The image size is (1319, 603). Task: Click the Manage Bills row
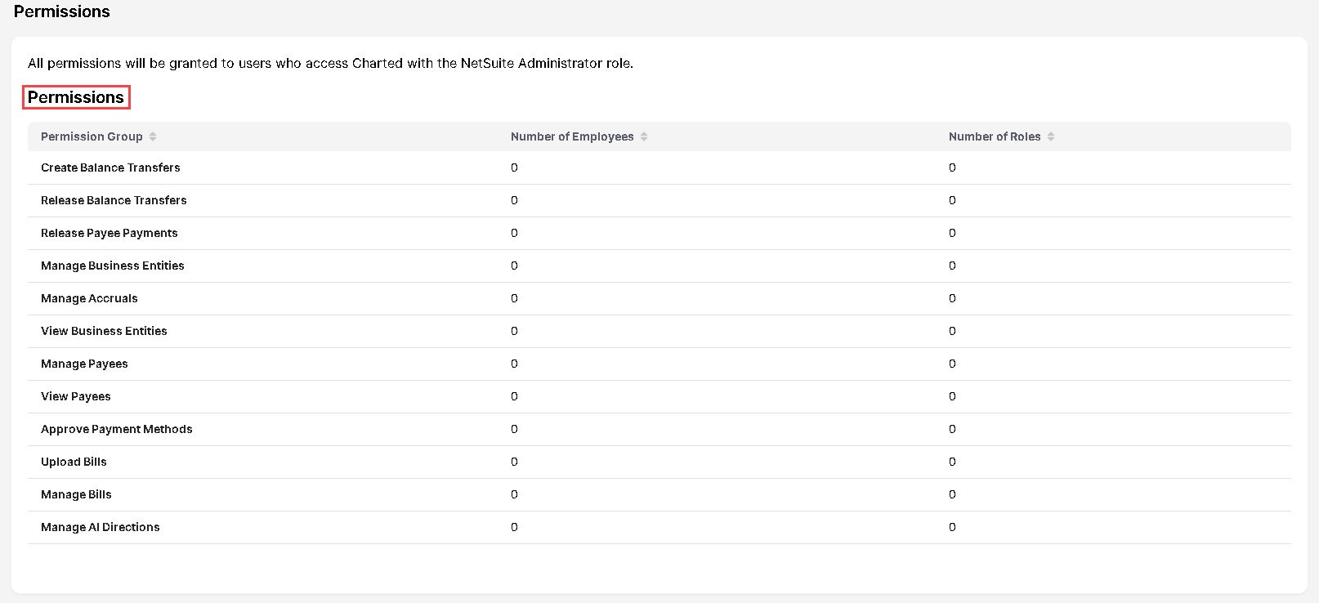pos(76,494)
